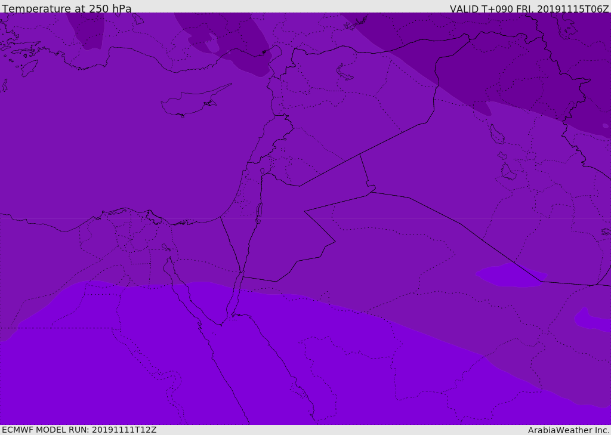Screen dimensions: 611x435
Task: Click the 'ArabiaWeather Inc' credit text
Action: point(569,430)
